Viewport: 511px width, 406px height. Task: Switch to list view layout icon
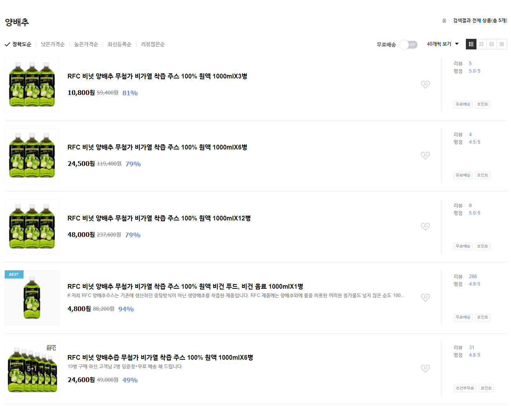471,44
